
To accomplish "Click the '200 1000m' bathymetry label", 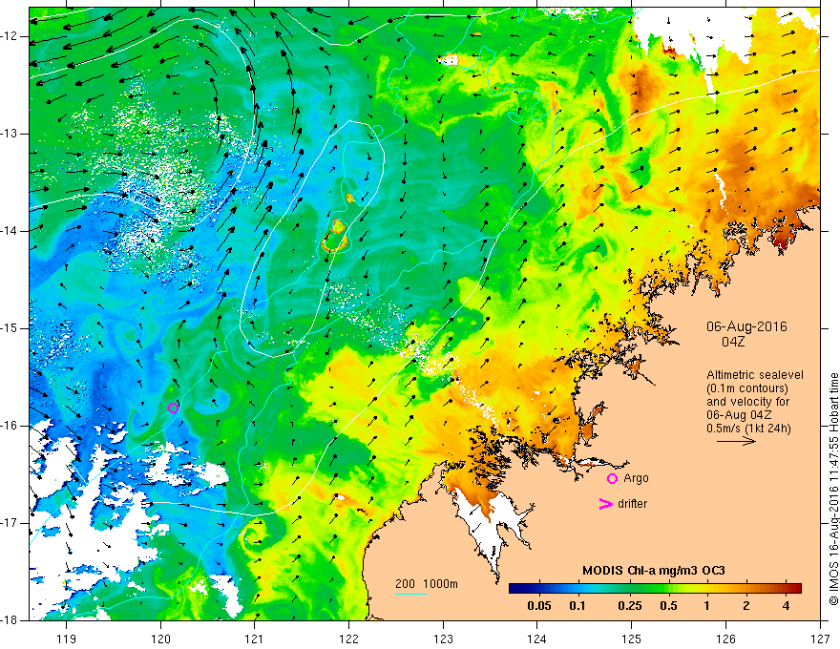I will [427, 584].
